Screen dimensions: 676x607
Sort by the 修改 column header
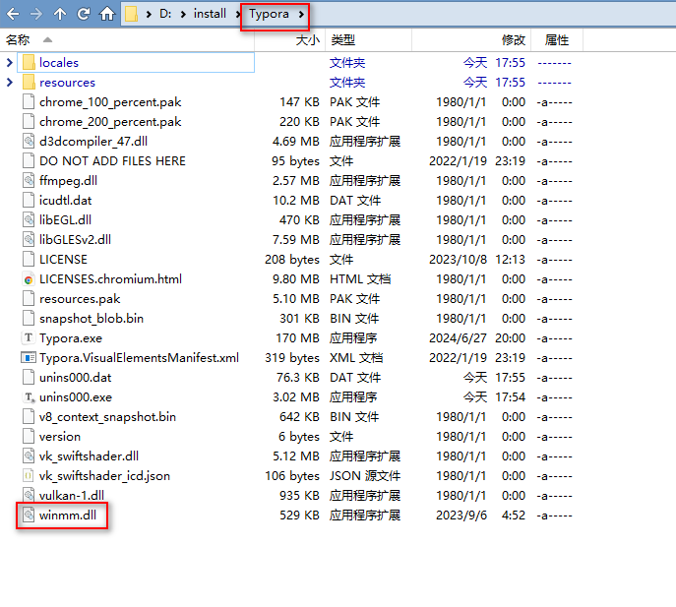pyautogui.click(x=513, y=40)
